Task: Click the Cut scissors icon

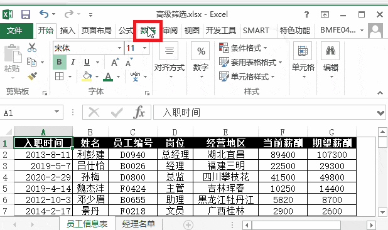Action: click(x=32, y=48)
